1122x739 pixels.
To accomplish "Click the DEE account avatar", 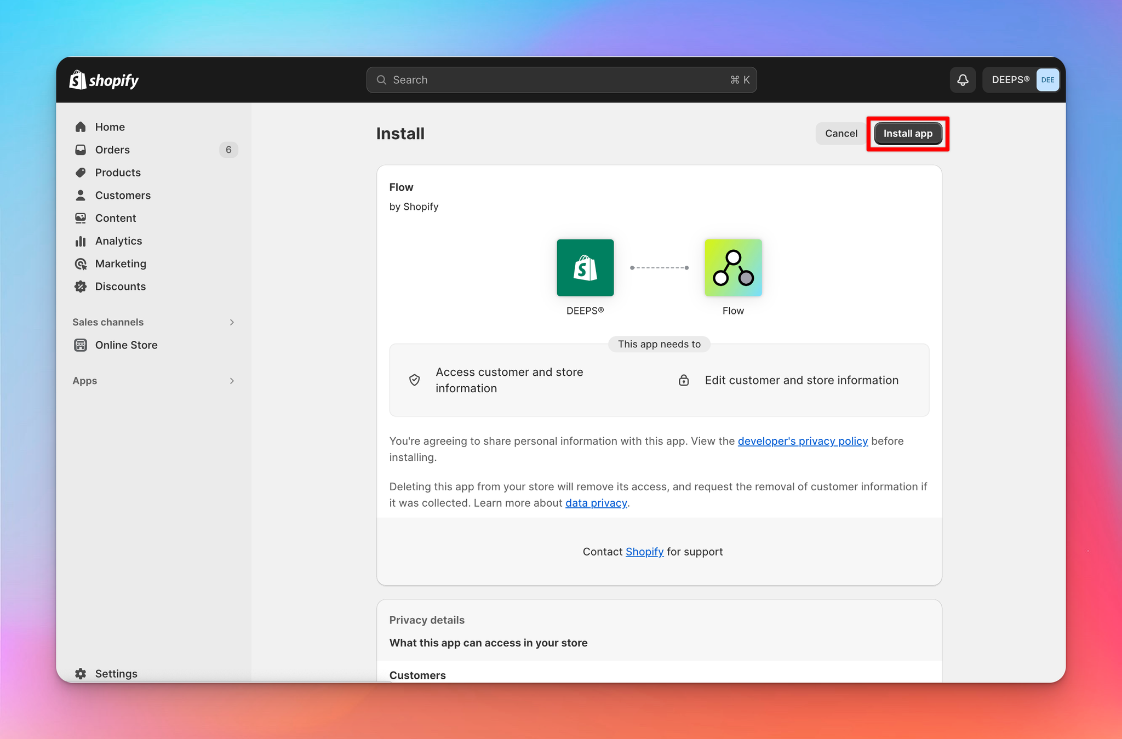I will coord(1047,80).
